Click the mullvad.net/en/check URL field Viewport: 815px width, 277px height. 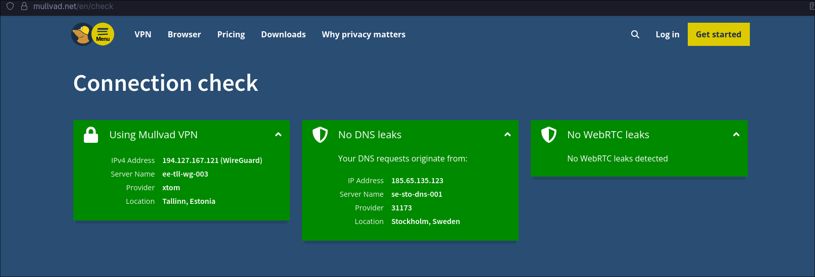[73, 7]
